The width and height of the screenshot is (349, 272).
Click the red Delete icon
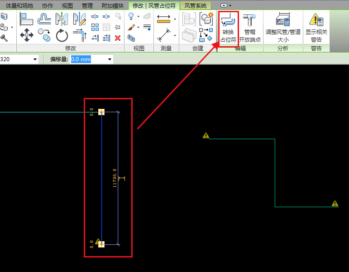tap(118, 38)
